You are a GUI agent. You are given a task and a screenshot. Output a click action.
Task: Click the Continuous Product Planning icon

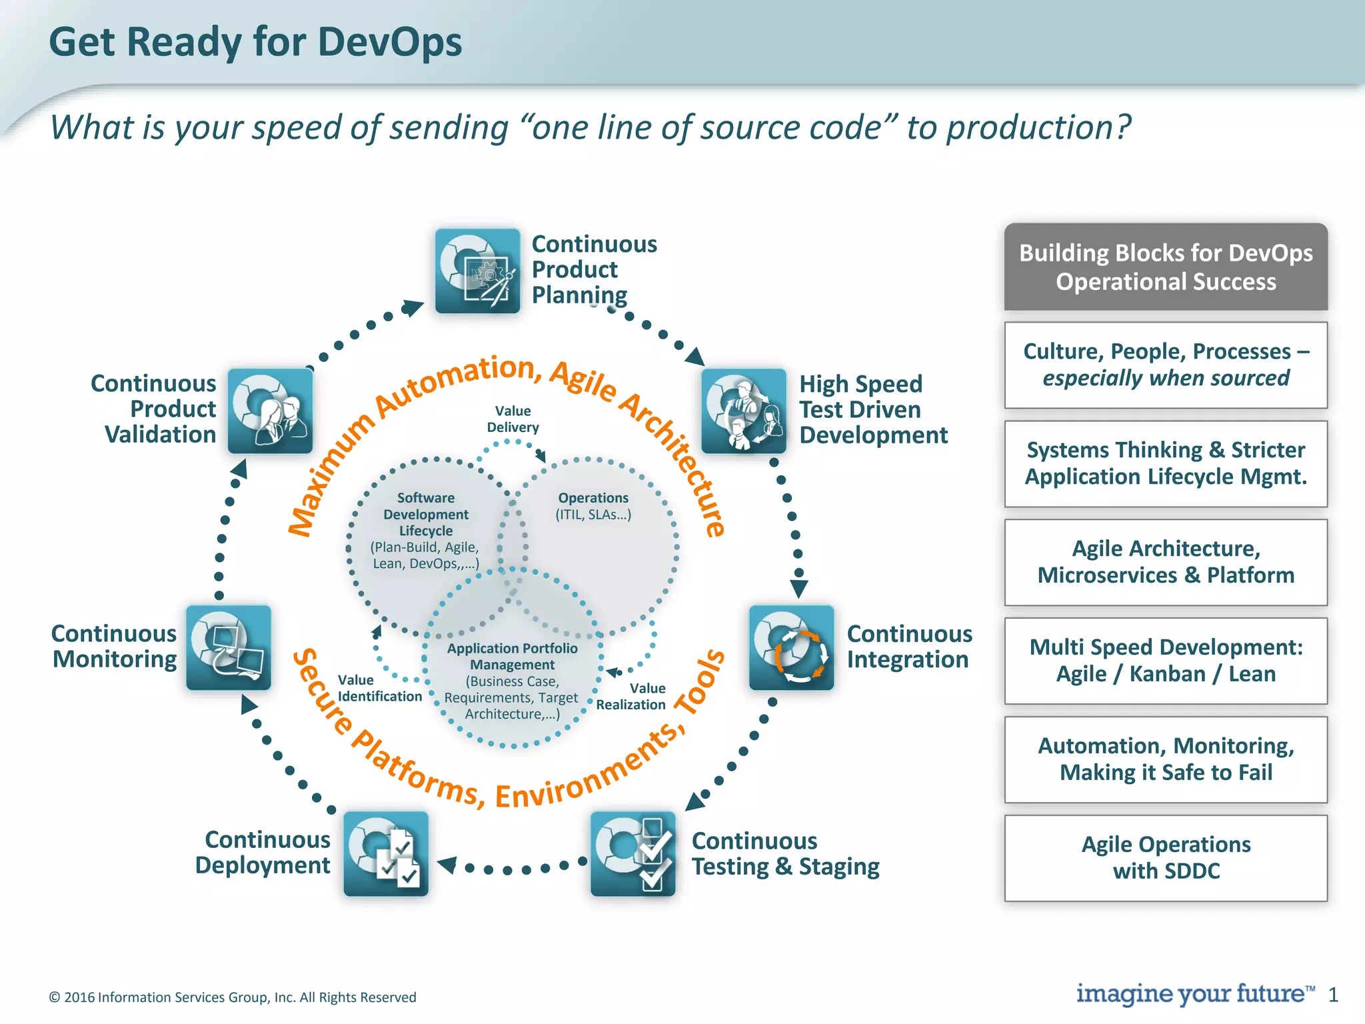(x=477, y=271)
